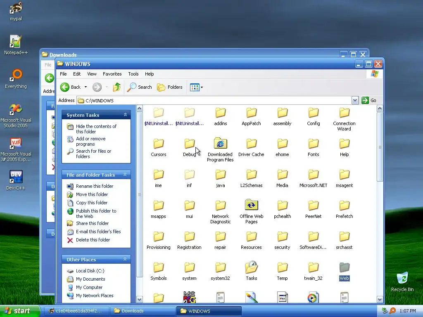Click the Notepad++ desktop shortcut
This screenshot has width=423, height=317.
point(16,45)
